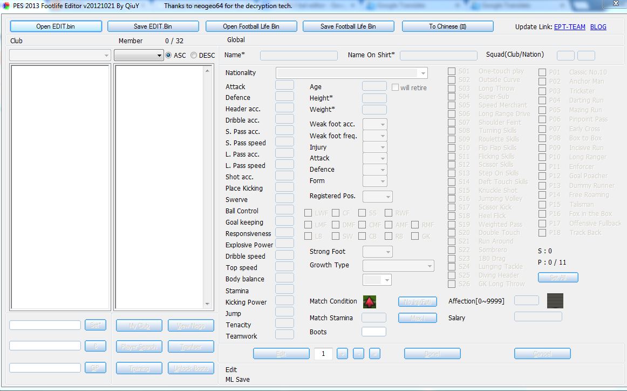Image resolution: width=627 pixels, height=391 pixels.
Task: Check the LWF position box
Action: (308, 213)
